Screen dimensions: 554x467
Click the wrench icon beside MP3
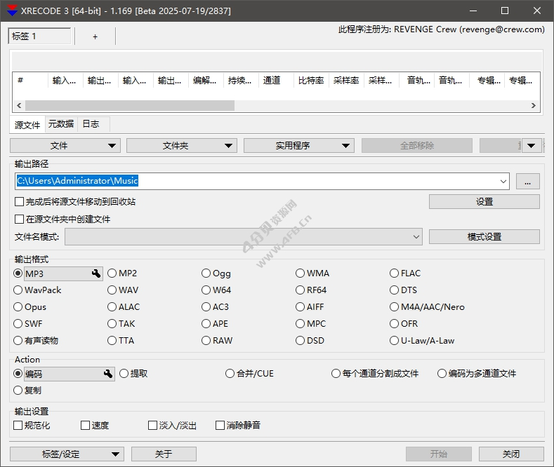pyautogui.click(x=96, y=274)
